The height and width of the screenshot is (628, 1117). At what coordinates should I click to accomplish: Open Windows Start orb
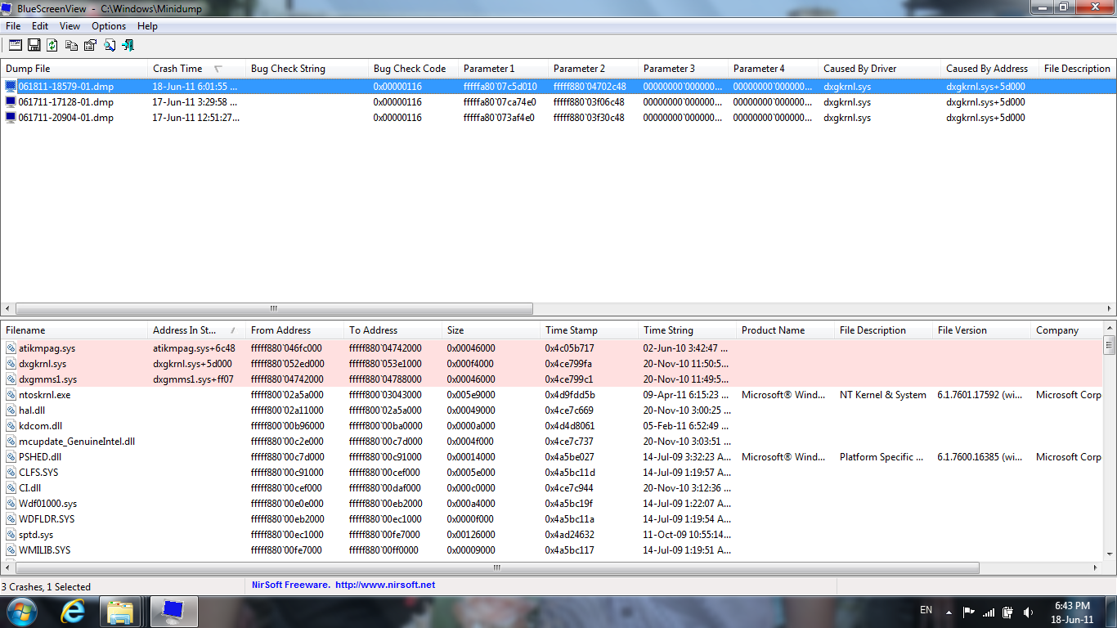tap(21, 612)
